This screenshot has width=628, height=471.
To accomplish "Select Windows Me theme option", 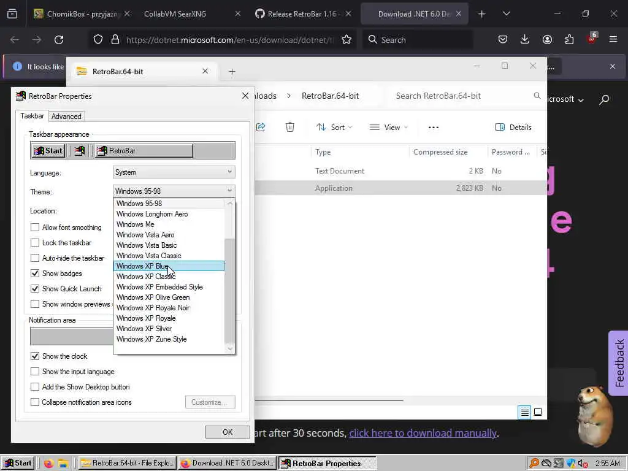I will [169, 224].
